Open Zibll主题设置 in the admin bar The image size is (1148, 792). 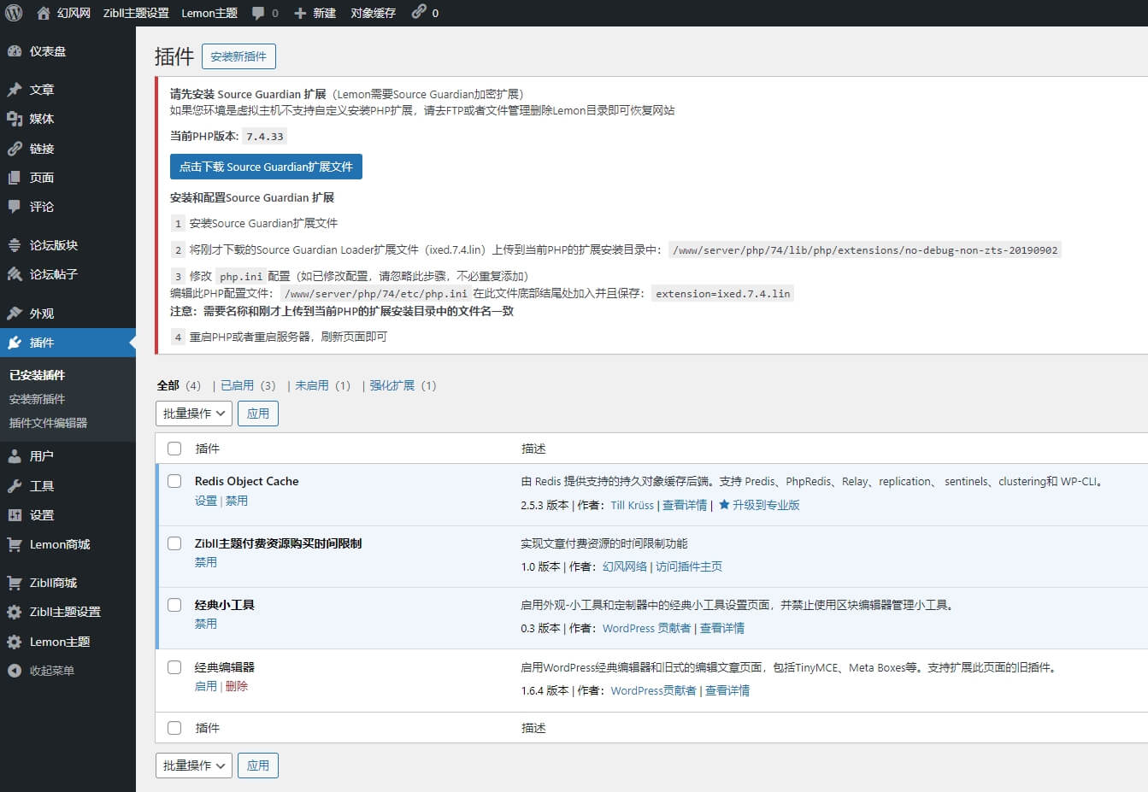click(x=136, y=13)
